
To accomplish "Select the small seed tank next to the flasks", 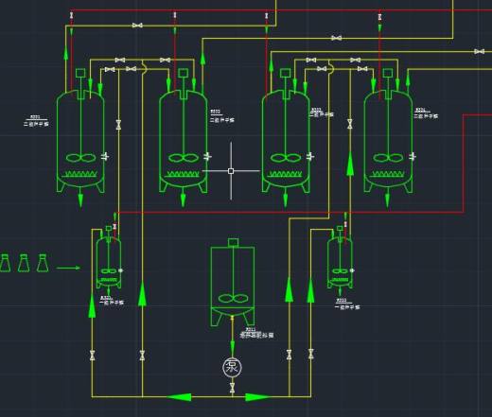I will [109, 262].
